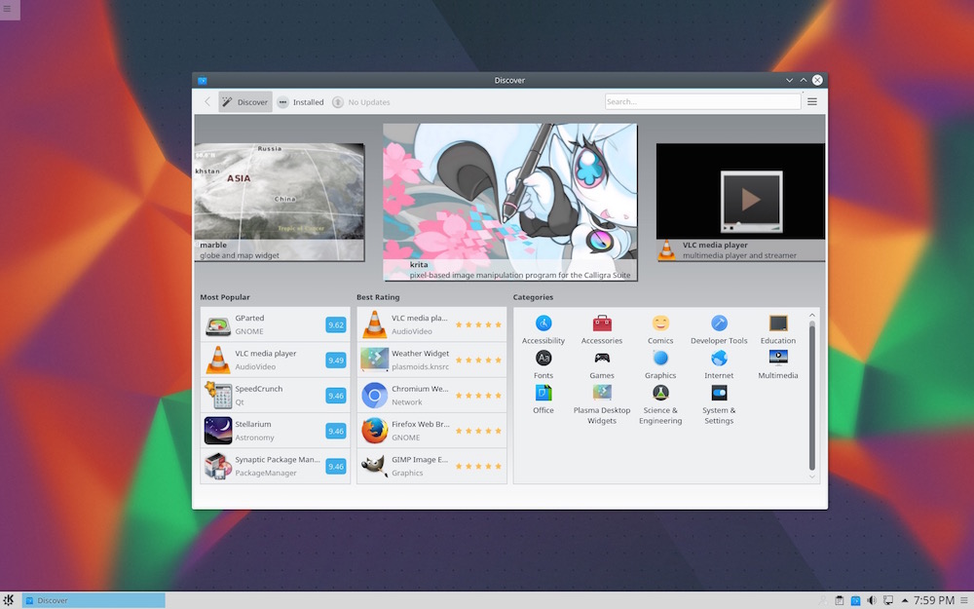Viewport: 974px width, 609px height.
Task: Open the featured VLC media player banner
Action: pyautogui.click(x=740, y=202)
